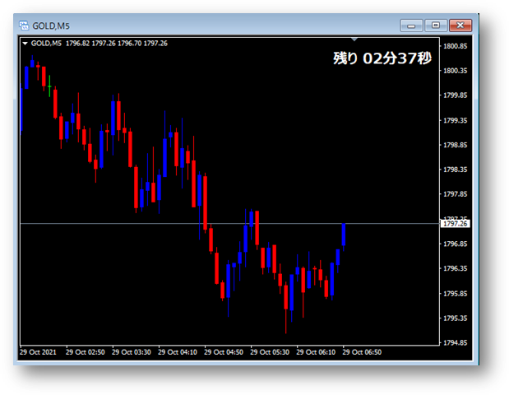Click the chart shift triangle marker at top
509x395 pixels.
pyautogui.click(x=354, y=39)
